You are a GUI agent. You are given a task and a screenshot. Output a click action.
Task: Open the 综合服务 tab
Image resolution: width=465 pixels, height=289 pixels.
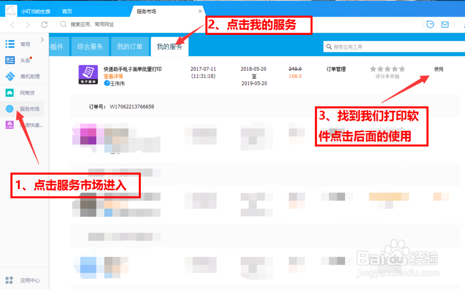point(91,47)
